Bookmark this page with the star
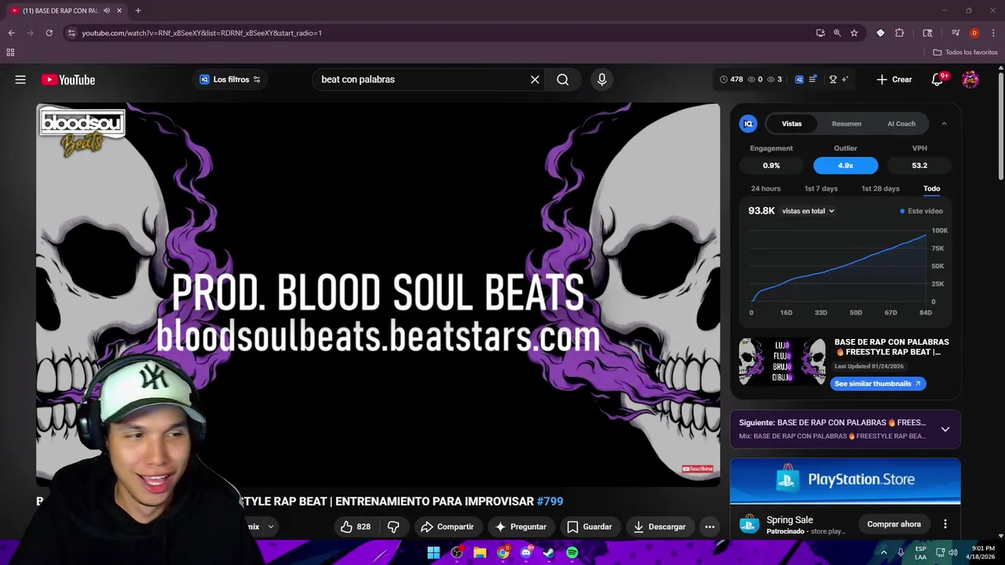Screen dimensions: 1005x565 coord(854,33)
